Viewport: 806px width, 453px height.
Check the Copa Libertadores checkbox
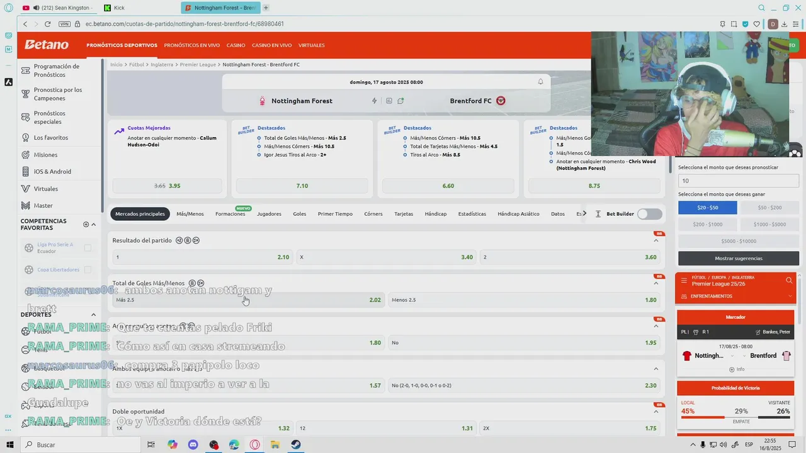coord(88,270)
